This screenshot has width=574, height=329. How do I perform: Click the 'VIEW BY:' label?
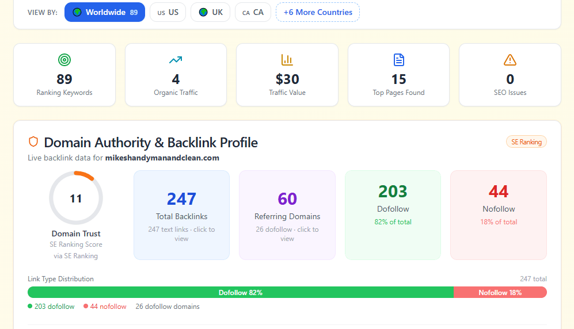pos(43,13)
